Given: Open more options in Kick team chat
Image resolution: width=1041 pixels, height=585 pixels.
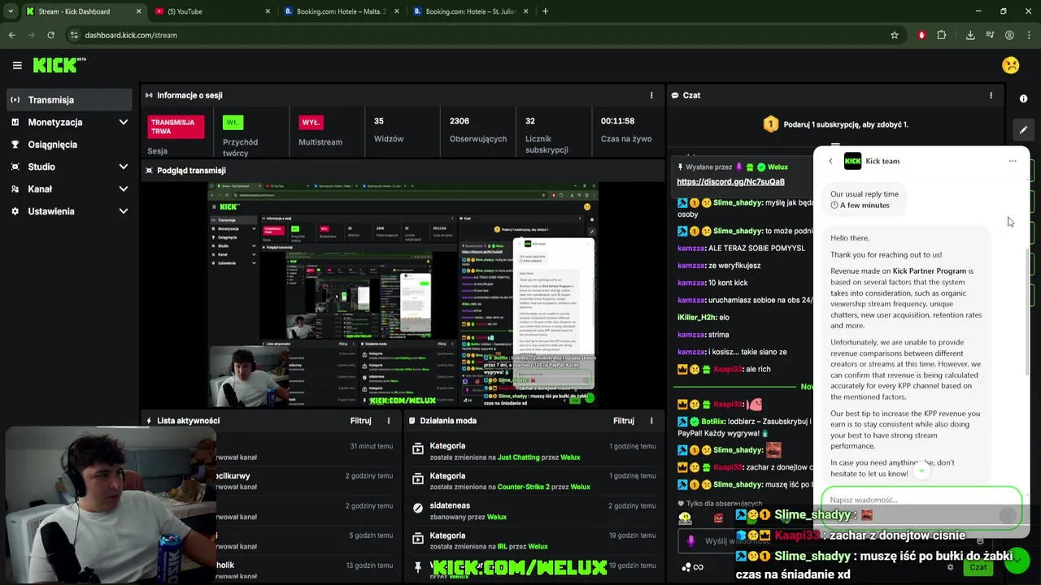Looking at the screenshot, I should point(1013,161).
